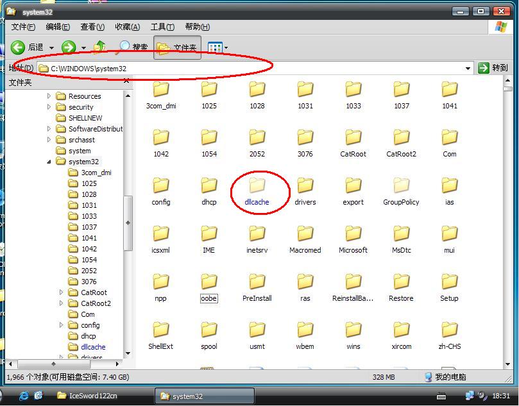Launch Internet Explorer from quick launch

24,396
